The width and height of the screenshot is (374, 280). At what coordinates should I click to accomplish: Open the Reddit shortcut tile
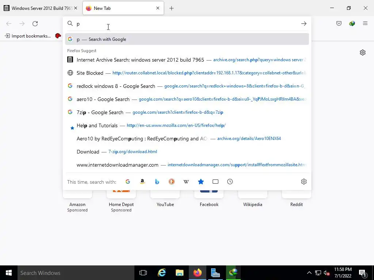pyautogui.click(x=297, y=199)
